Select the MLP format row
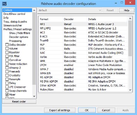 point(83,45)
